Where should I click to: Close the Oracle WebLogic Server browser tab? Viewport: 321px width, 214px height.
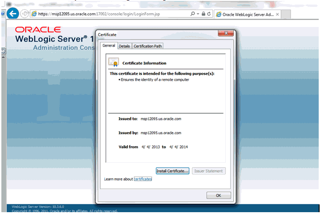pyautogui.click(x=277, y=14)
